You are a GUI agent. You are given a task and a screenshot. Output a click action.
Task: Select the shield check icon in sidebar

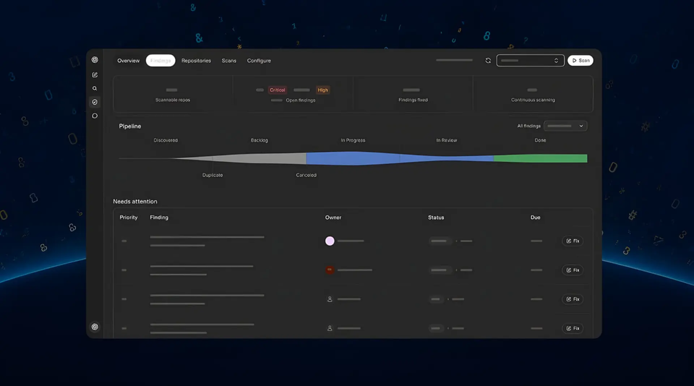click(95, 102)
